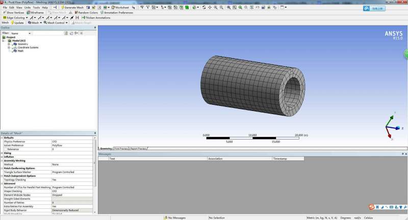Click the Details panel scrollbar
The image size is (408, 220).
[x=95, y=163]
